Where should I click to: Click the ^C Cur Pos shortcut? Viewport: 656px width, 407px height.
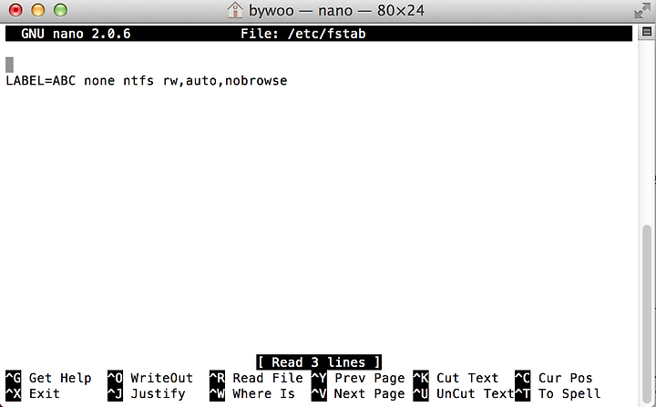(x=554, y=378)
